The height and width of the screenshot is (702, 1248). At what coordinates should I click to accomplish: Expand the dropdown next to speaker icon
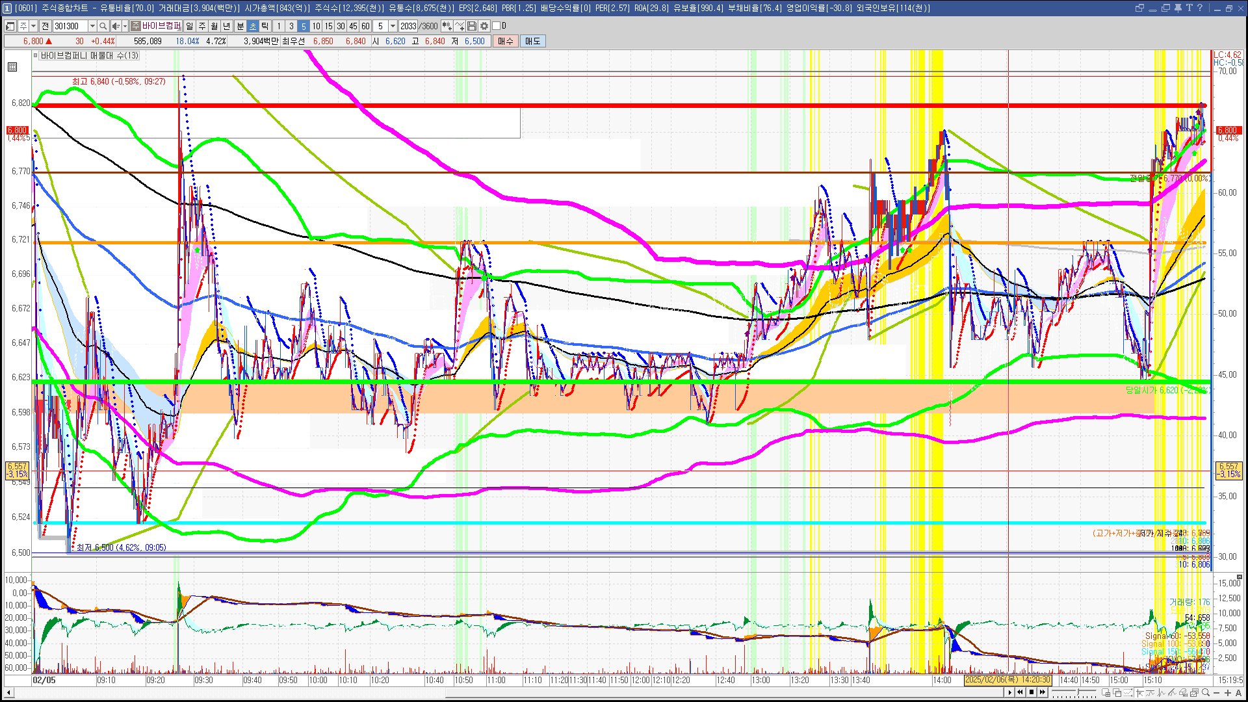tap(125, 26)
